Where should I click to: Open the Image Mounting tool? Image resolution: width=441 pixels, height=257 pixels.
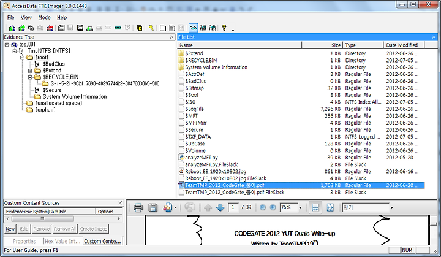[31, 28]
